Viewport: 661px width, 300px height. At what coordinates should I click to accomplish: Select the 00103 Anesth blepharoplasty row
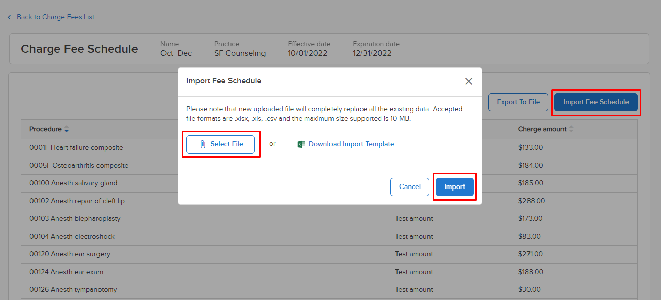[x=329, y=218]
